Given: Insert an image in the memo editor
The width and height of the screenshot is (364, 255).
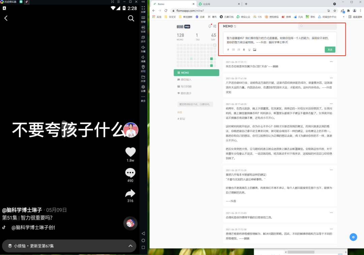Looking at the screenshot, I should [x=255, y=50].
